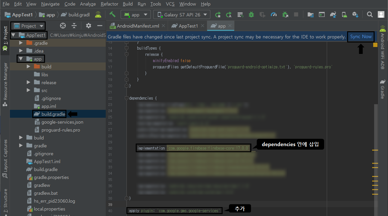Open the Navigate menu

pos(50,4)
